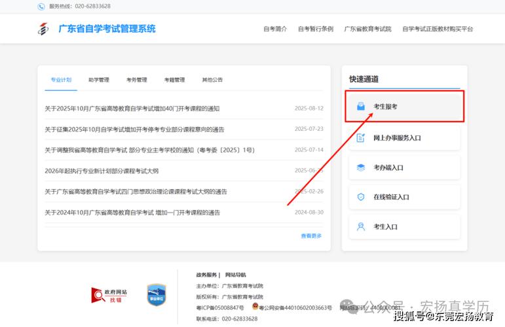Image resolution: width=505 pixels, height=327 pixels.
Task: Open 在线验证入口 button
Action: [x=405, y=197]
